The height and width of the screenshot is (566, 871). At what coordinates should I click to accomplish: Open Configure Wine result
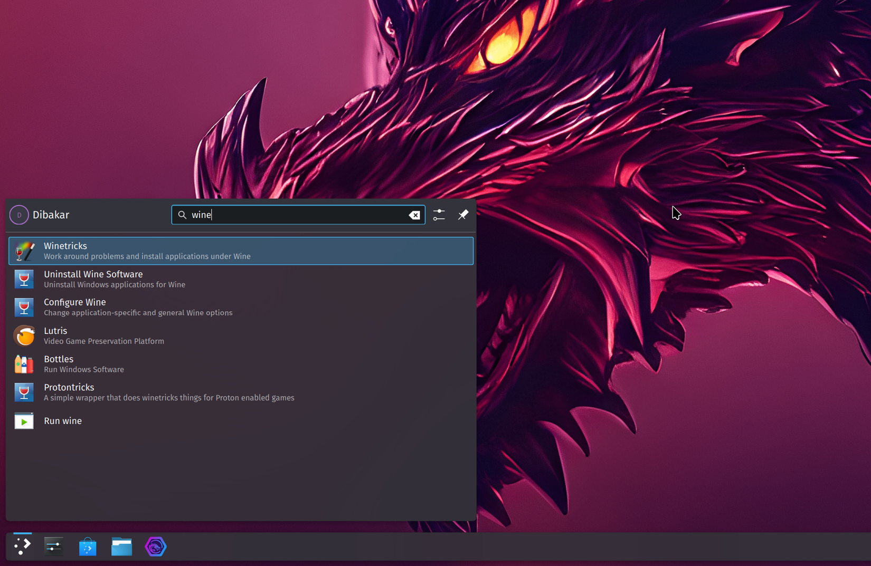[241, 307]
